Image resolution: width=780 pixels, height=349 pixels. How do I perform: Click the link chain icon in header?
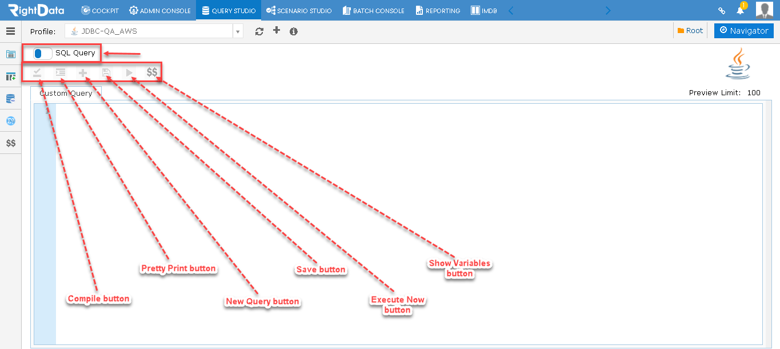coord(722,10)
